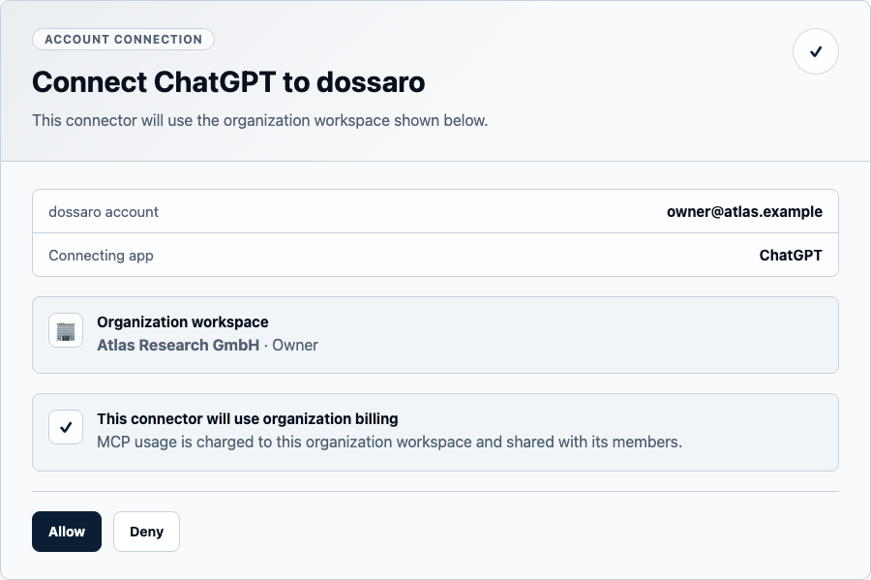Click the 'dossaro account' label
Image resolution: width=871 pixels, height=580 pixels.
click(104, 212)
